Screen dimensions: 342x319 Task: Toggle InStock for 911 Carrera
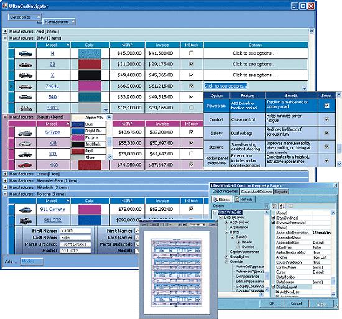tap(192, 209)
